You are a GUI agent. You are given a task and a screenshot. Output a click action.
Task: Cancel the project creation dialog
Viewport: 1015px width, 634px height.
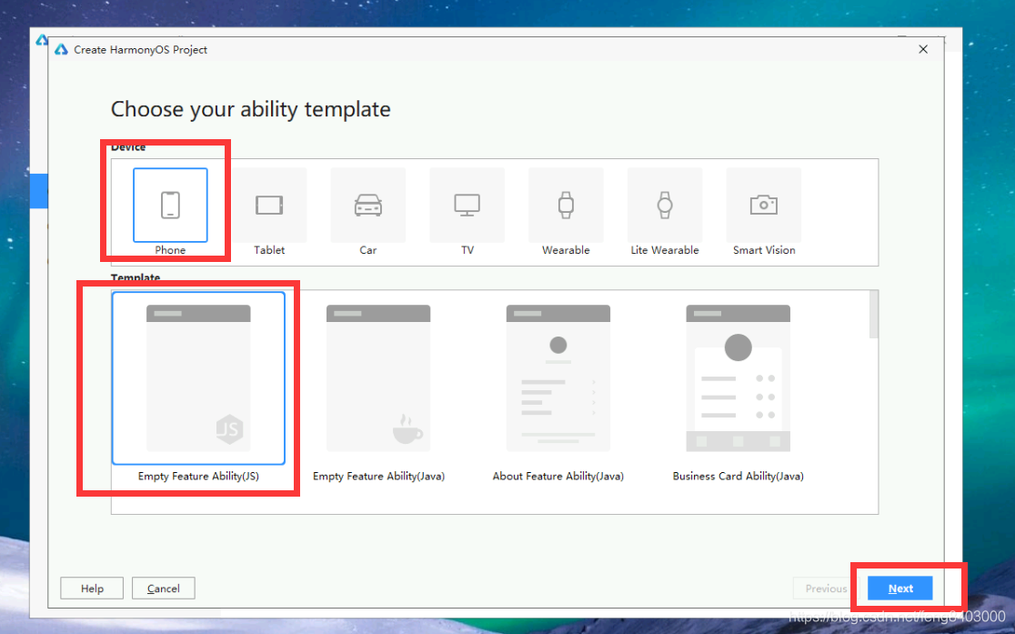coord(163,588)
